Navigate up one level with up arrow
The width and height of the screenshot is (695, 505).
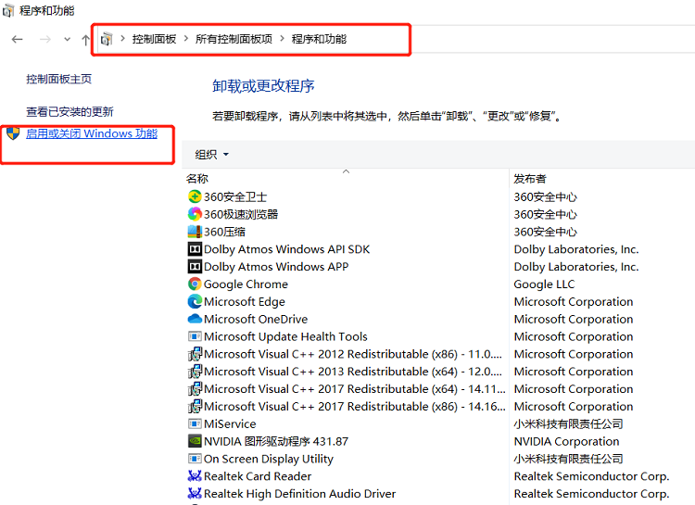click(86, 39)
